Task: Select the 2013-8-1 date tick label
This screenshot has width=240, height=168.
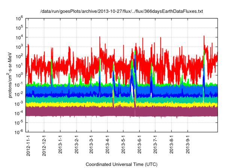Action: click(171, 144)
